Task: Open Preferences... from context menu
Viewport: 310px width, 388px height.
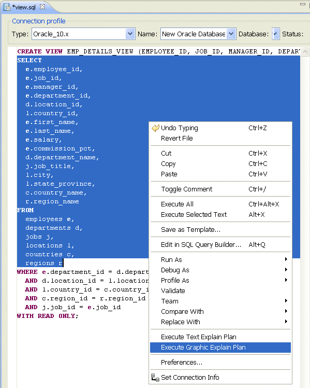Action: [x=220, y=363]
